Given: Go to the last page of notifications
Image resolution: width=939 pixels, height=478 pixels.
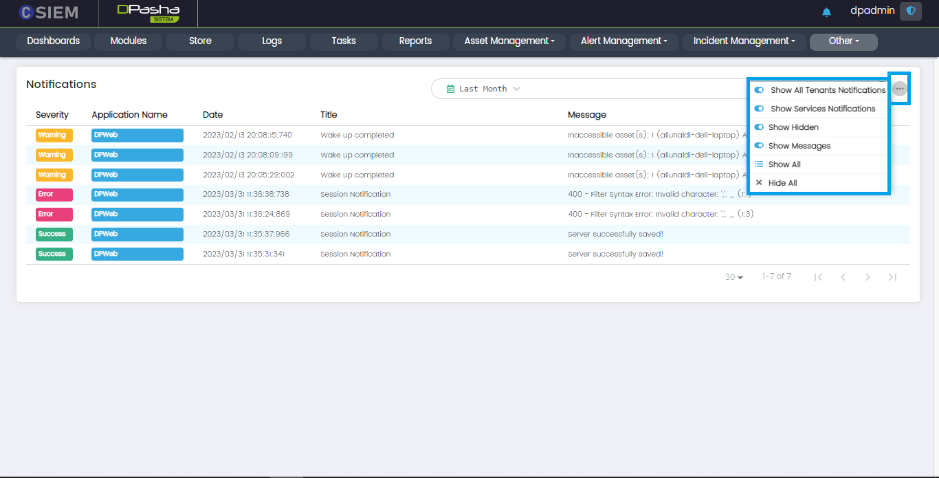Looking at the screenshot, I should (x=892, y=277).
